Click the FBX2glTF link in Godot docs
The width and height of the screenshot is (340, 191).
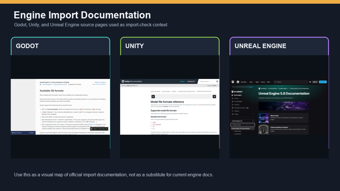point(91,125)
